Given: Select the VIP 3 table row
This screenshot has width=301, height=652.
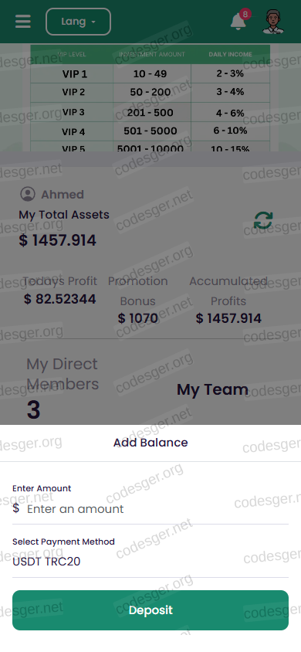Looking at the screenshot, I should coord(150,112).
